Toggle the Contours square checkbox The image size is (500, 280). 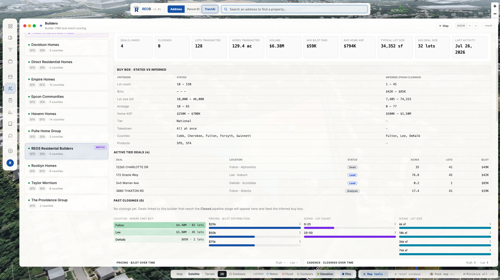click(x=231, y=274)
